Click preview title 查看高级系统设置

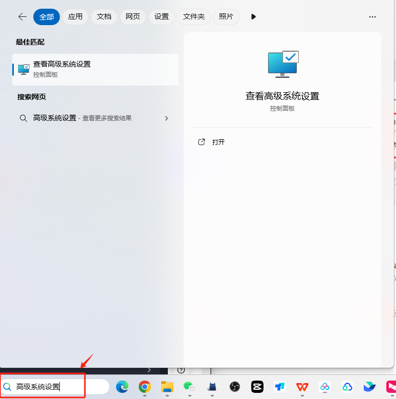point(282,96)
